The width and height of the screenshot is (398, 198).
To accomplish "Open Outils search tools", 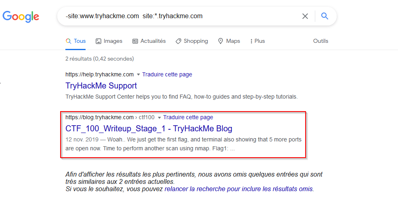I will pyautogui.click(x=320, y=41).
